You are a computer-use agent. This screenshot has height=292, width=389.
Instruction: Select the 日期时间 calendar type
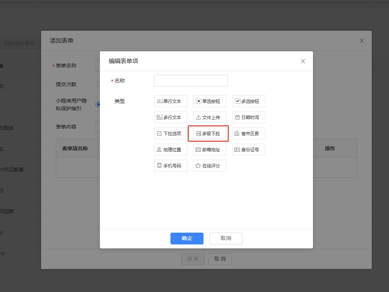[x=248, y=117]
